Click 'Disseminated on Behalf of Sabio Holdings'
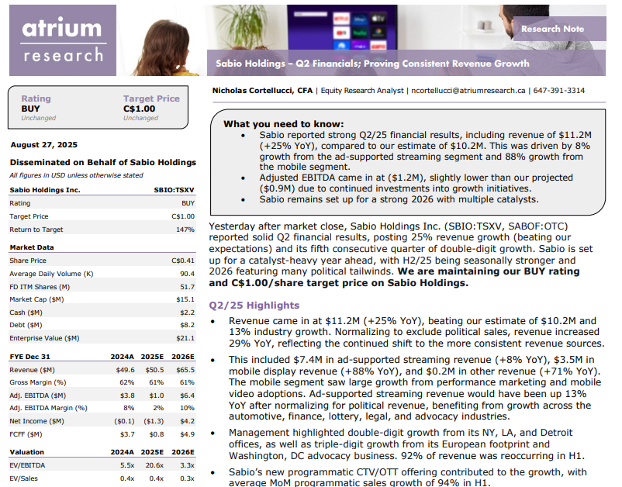 pyautogui.click(x=102, y=162)
